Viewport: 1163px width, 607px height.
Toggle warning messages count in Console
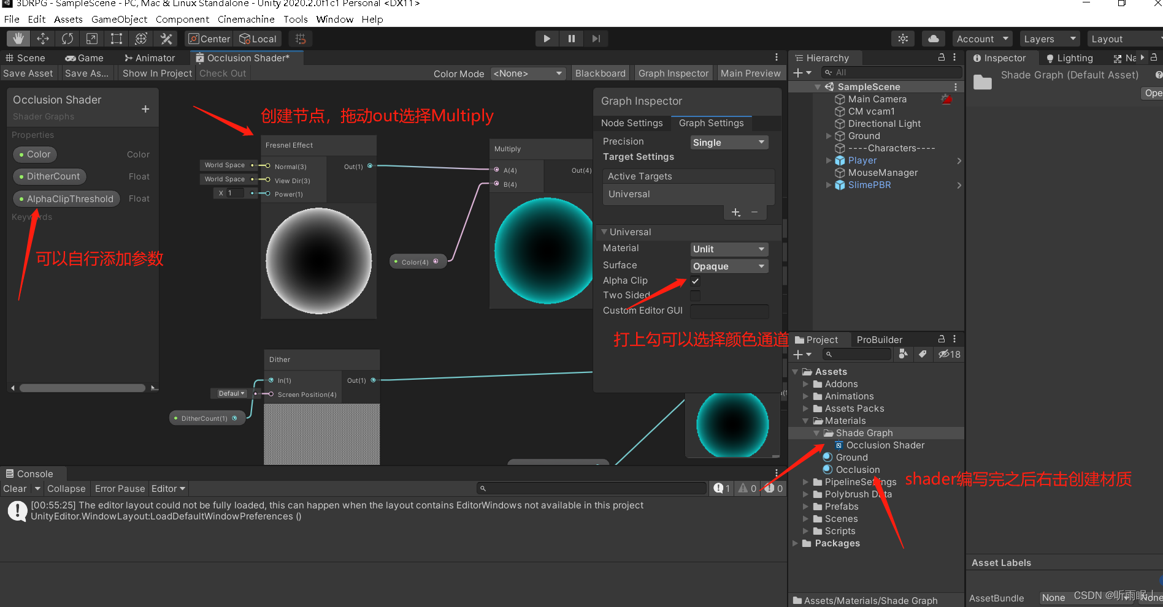pos(748,488)
